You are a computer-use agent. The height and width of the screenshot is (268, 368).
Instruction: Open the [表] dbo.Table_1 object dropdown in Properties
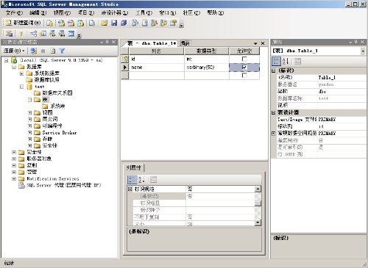363,51
